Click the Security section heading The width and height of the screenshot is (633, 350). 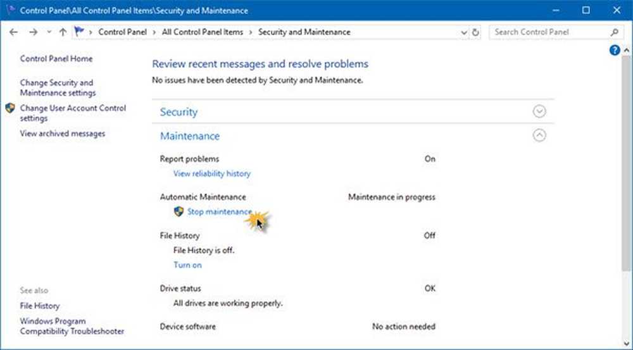pos(179,112)
